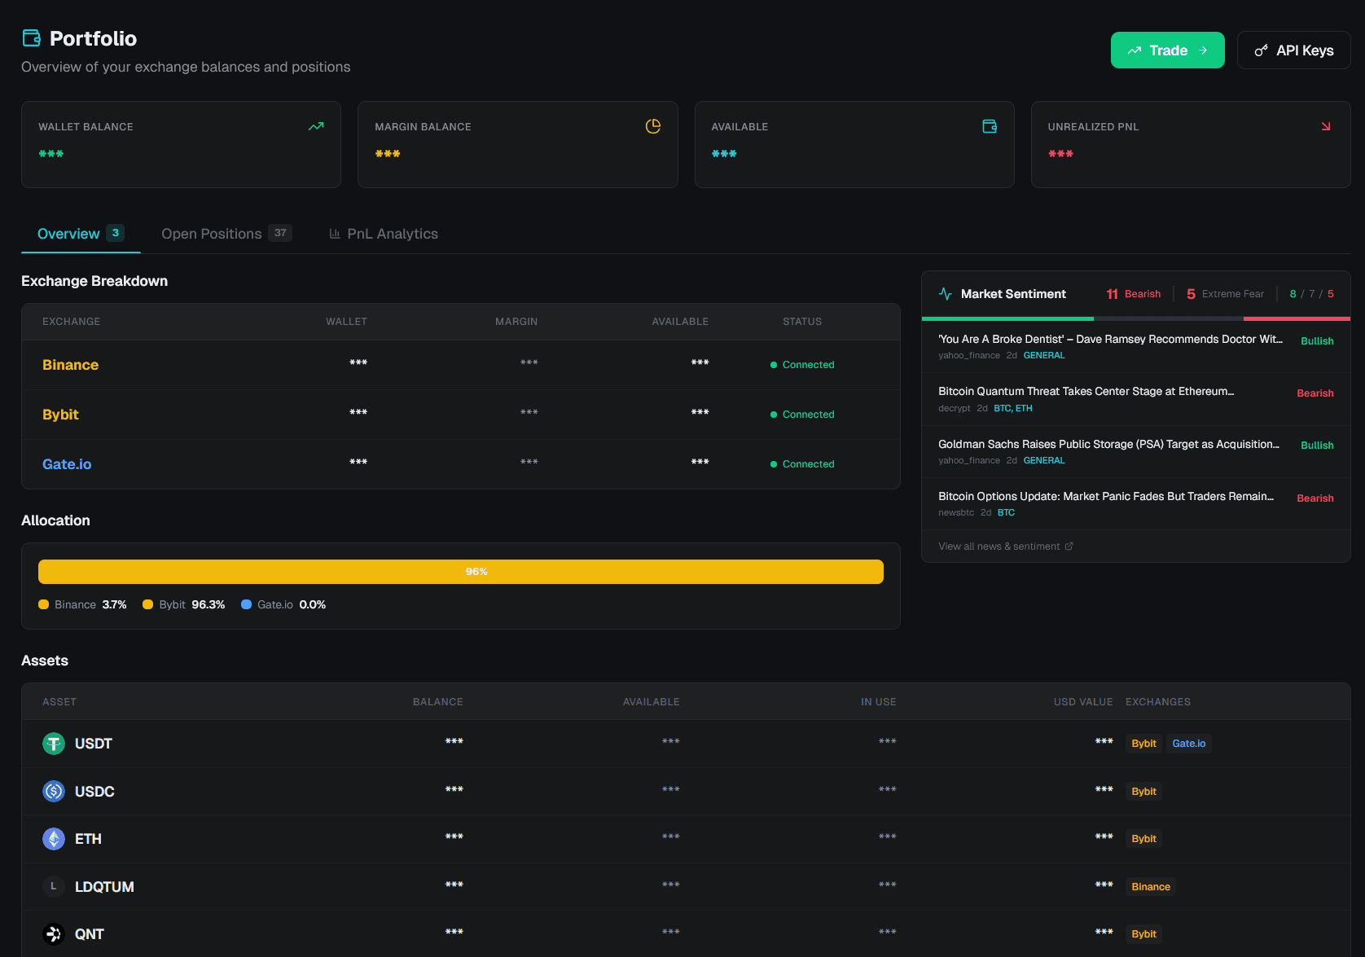Click the red bearish sentiment bar segment
1365x957 pixels.
[1297, 318]
